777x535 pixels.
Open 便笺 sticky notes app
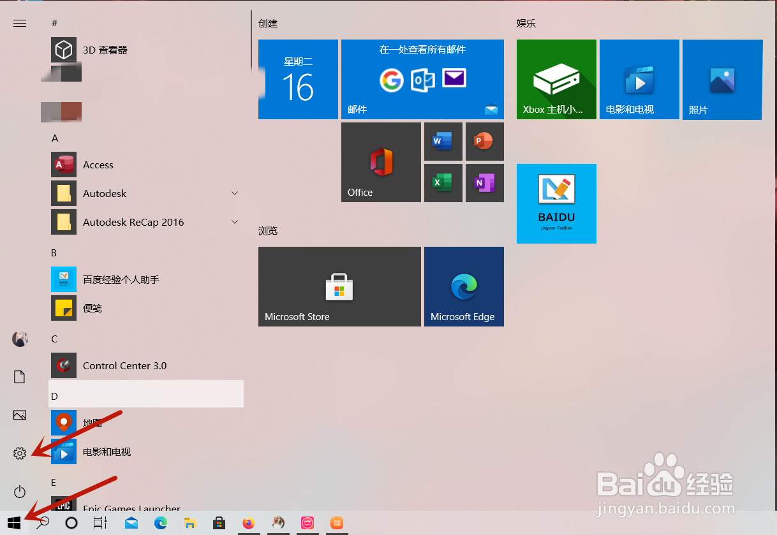[x=146, y=308]
